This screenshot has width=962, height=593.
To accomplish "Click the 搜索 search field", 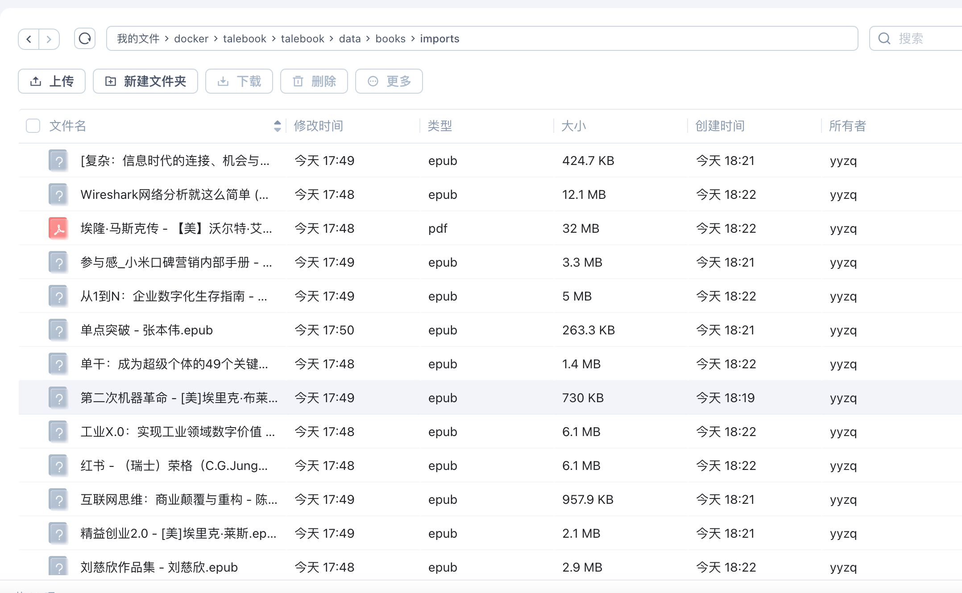I will point(916,39).
